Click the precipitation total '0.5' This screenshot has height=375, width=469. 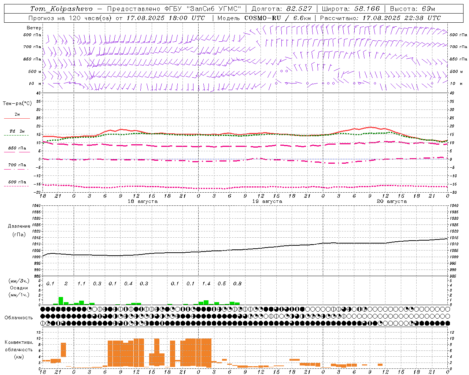[x=222, y=283]
